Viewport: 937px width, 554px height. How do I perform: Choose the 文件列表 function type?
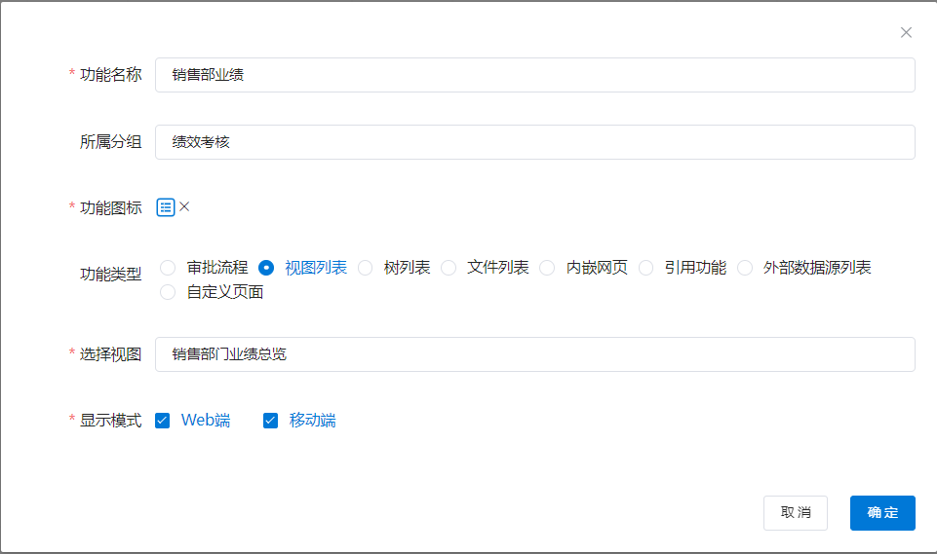449,268
